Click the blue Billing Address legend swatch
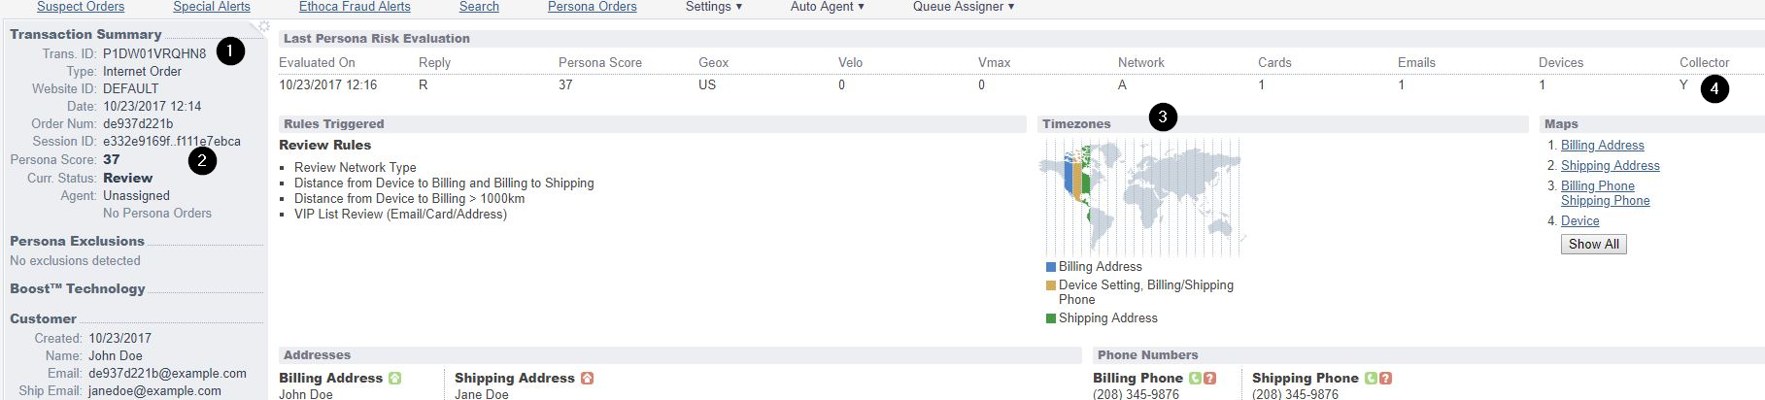1765x400 pixels. pos(1051,267)
